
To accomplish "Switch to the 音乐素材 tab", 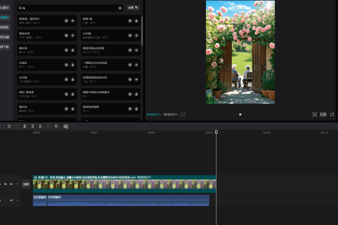I will click(x=5, y=8).
